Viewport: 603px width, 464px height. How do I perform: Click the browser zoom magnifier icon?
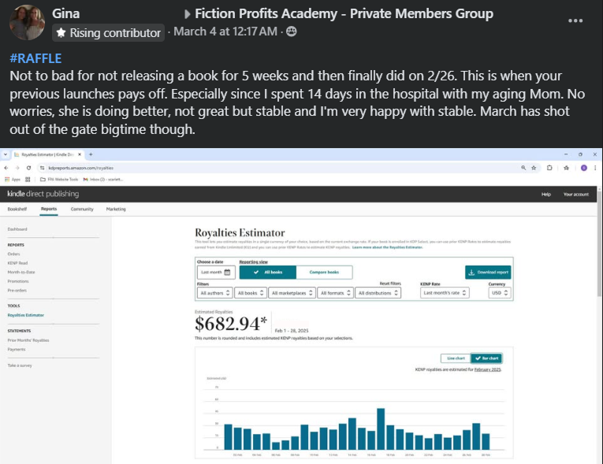tap(523, 168)
